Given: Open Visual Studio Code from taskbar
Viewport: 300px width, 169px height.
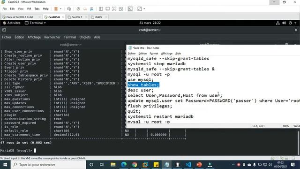Looking at the screenshot, I should coord(188,165).
